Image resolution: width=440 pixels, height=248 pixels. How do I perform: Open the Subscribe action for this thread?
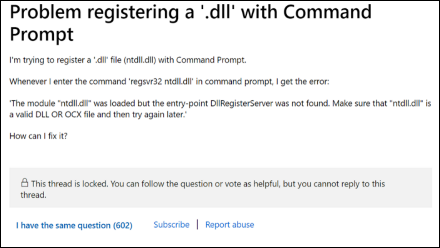tap(171, 224)
